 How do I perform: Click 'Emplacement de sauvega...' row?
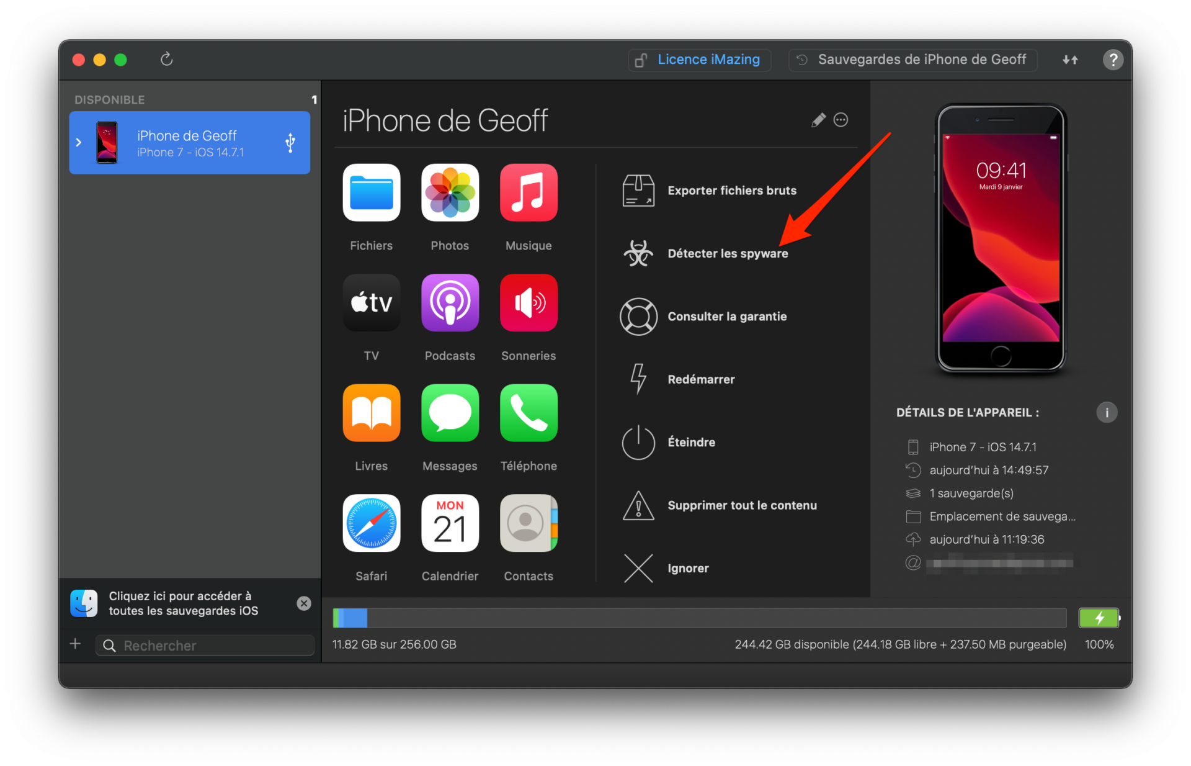coord(991,516)
